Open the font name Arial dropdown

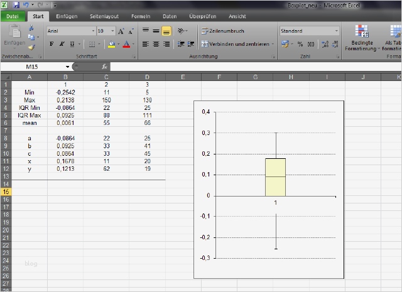click(x=94, y=31)
